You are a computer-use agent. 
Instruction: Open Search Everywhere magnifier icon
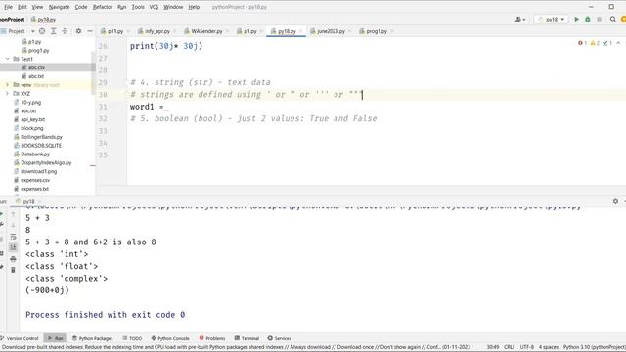click(x=613, y=20)
